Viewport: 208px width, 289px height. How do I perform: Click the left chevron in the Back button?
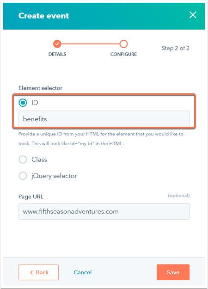[x=31, y=272]
